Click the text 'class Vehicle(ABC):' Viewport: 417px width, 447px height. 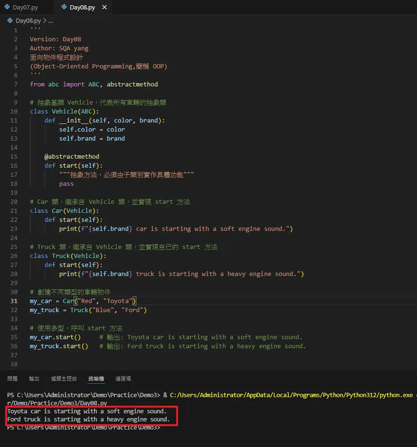(x=64, y=112)
